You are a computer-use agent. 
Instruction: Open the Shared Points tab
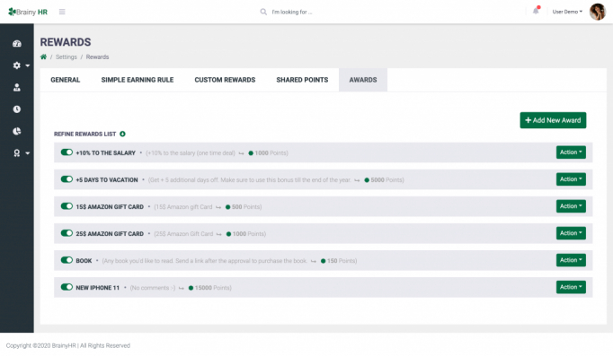tap(302, 80)
